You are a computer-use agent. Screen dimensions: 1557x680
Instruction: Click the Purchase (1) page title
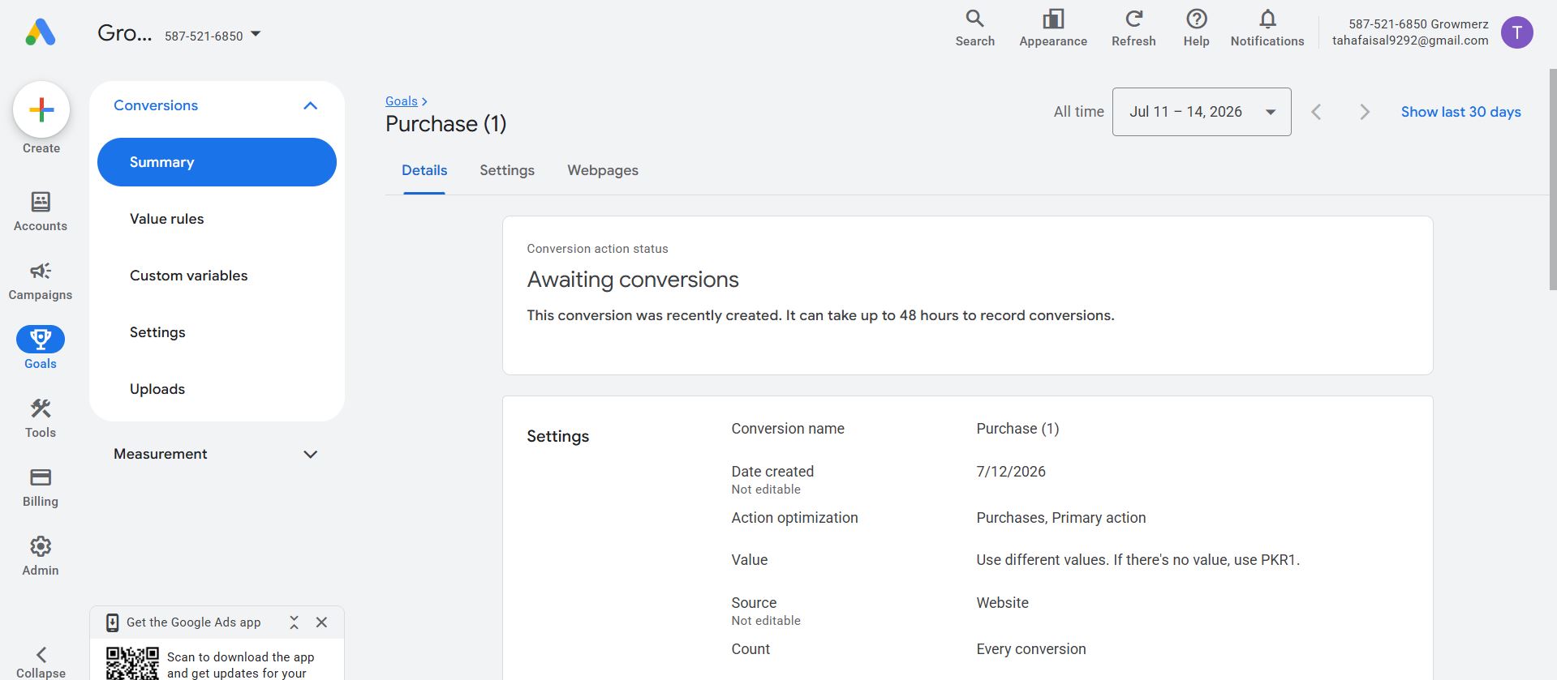pos(445,124)
